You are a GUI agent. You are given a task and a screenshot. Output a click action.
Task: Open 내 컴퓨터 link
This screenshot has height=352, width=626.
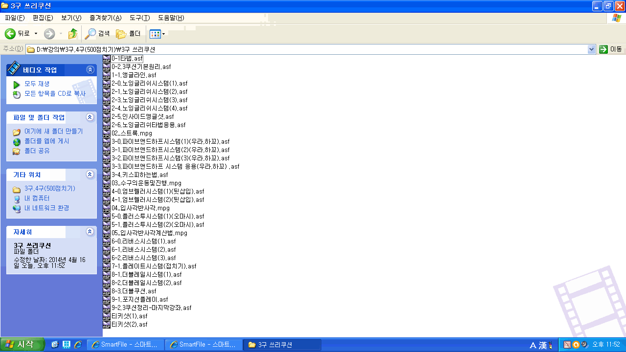(37, 198)
